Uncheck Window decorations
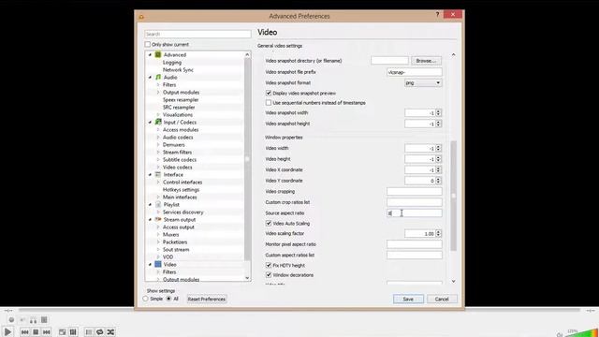The width and height of the screenshot is (599, 337). tap(269, 274)
